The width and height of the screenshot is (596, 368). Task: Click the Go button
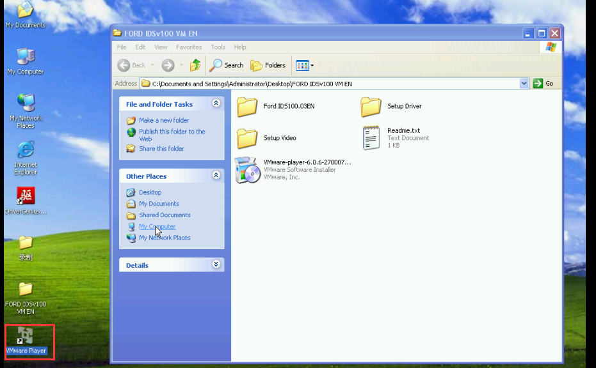point(543,84)
